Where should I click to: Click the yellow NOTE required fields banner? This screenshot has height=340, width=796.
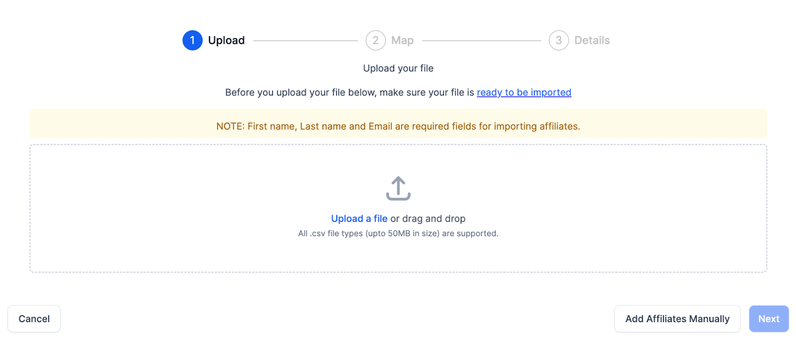click(398, 126)
